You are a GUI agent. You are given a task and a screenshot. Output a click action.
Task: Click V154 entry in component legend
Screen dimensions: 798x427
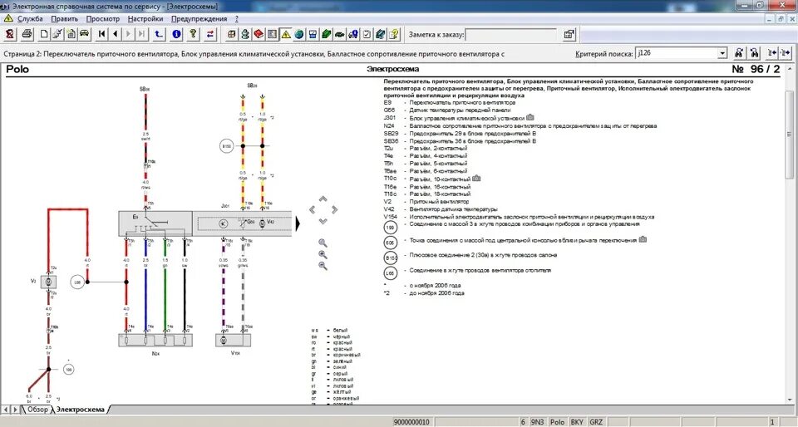519,217
